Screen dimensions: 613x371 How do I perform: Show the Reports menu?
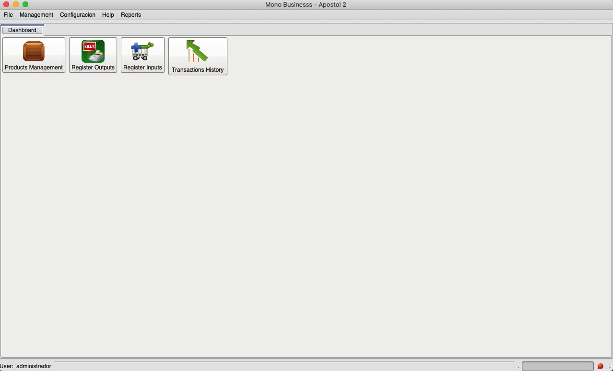[131, 15]
